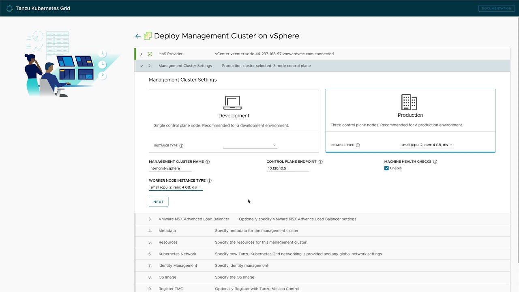Click the Tanzu Kubernetes Grid logo icon
Viewport: 519px width, 292px height.
pyautogui.click(x=10, y=8)
